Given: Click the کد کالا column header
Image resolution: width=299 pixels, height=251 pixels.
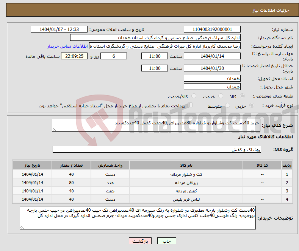Looking at the screenshot, I should [262, 165].
